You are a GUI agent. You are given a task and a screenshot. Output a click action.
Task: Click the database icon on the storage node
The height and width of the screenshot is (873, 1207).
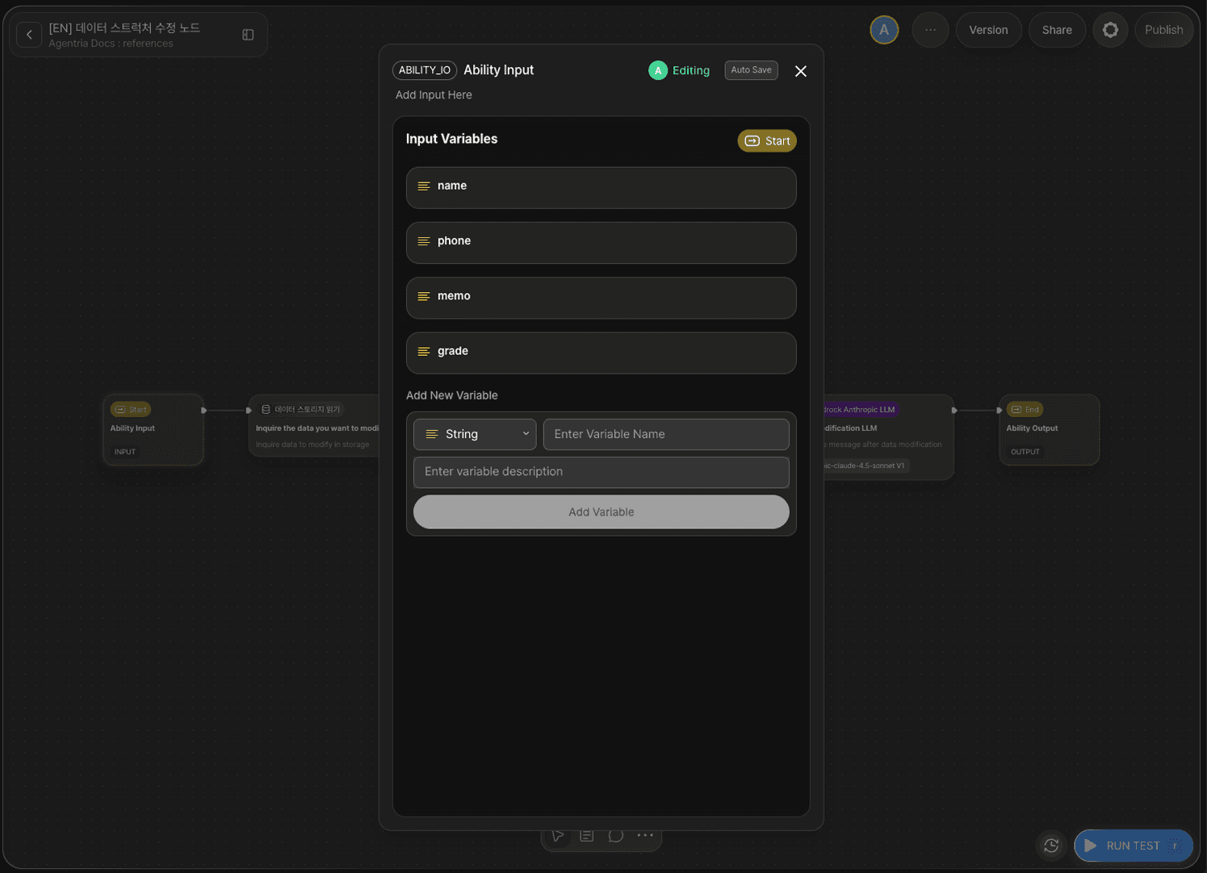[266, 410]
